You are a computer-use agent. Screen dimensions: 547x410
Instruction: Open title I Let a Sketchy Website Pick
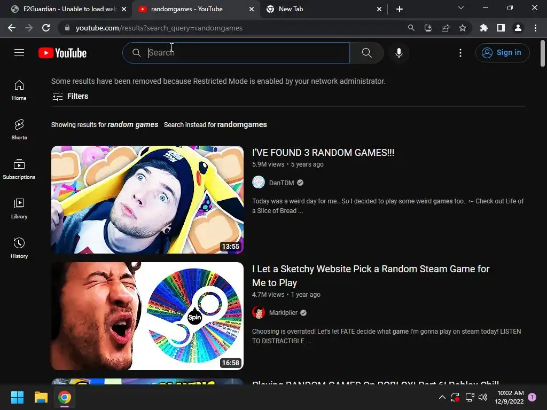(371, 276)
